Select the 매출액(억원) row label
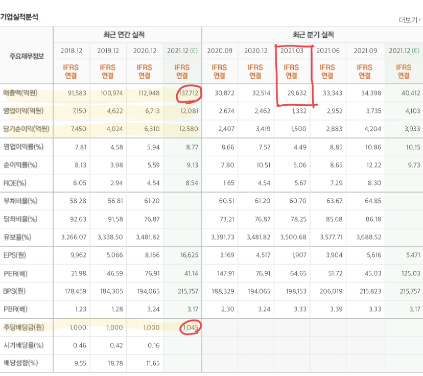Viewport: 423px width, 376px height. tap(20, 93)
